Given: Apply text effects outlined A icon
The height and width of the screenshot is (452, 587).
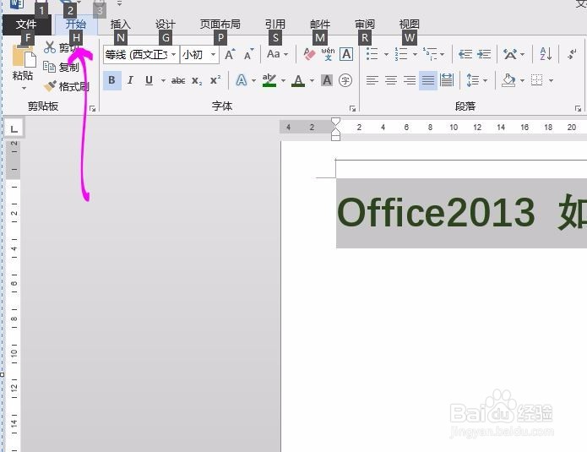Looking at the screenshot, I should 242,80.
